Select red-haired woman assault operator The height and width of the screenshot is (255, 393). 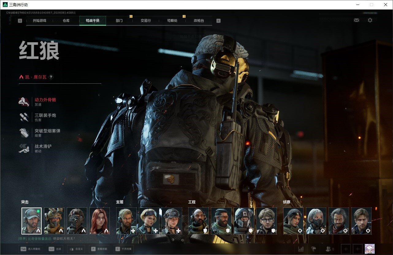(100, 221)
